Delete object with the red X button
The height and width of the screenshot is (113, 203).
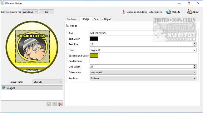coord(61,104)
